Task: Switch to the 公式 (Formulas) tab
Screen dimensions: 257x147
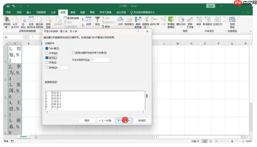Action: [x=53, y=12]
